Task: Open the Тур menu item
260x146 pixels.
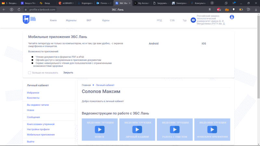Action: coord(185,20)
